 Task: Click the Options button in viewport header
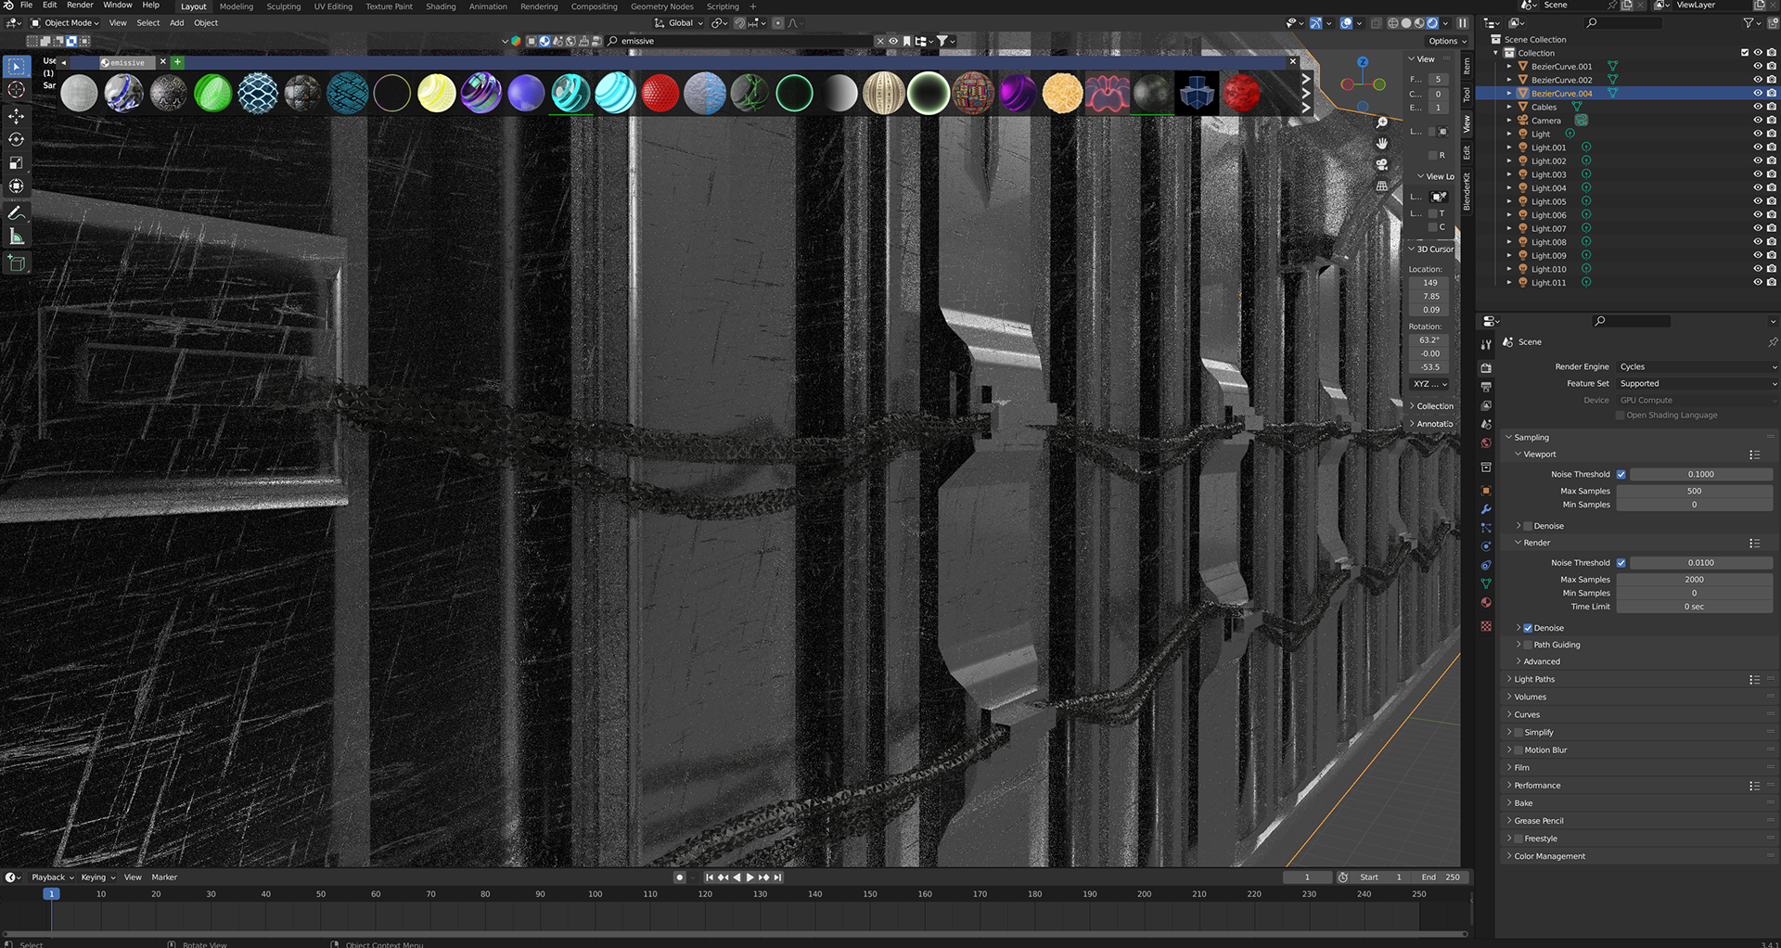coord(1447,42)
